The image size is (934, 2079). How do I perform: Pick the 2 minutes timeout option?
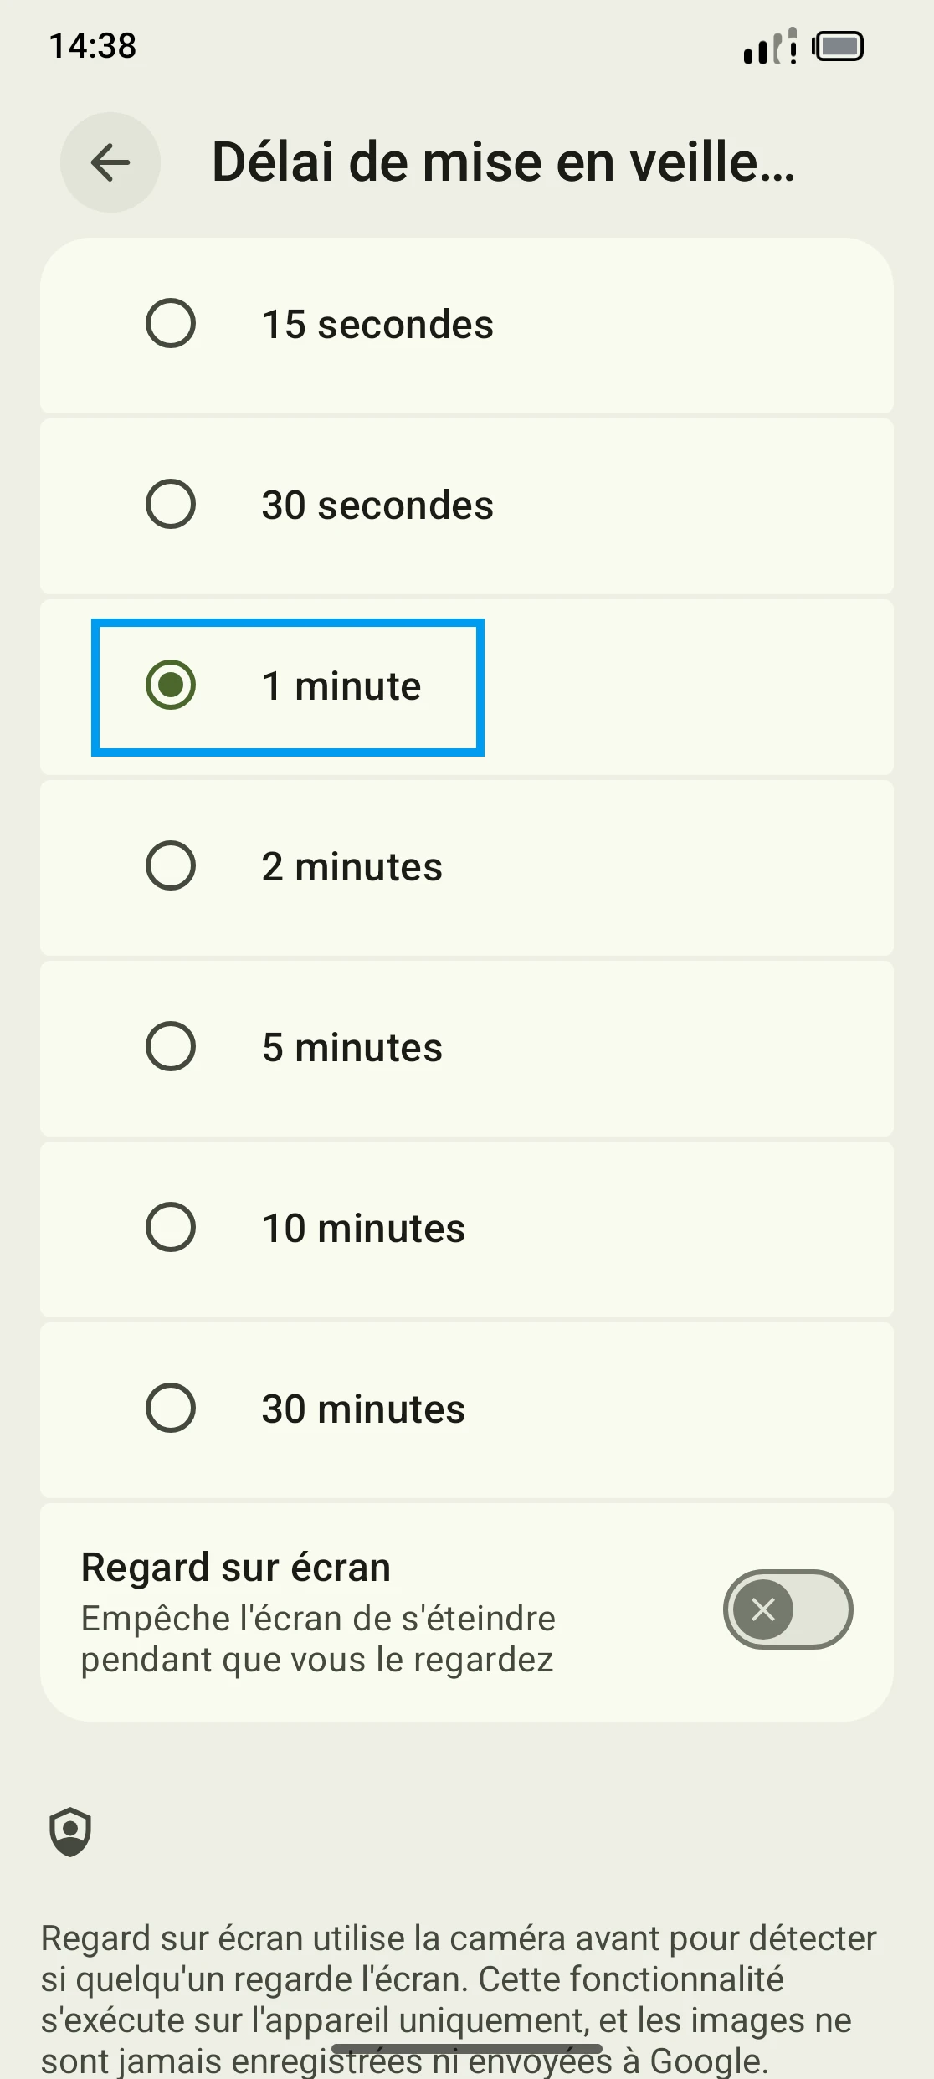171,865
